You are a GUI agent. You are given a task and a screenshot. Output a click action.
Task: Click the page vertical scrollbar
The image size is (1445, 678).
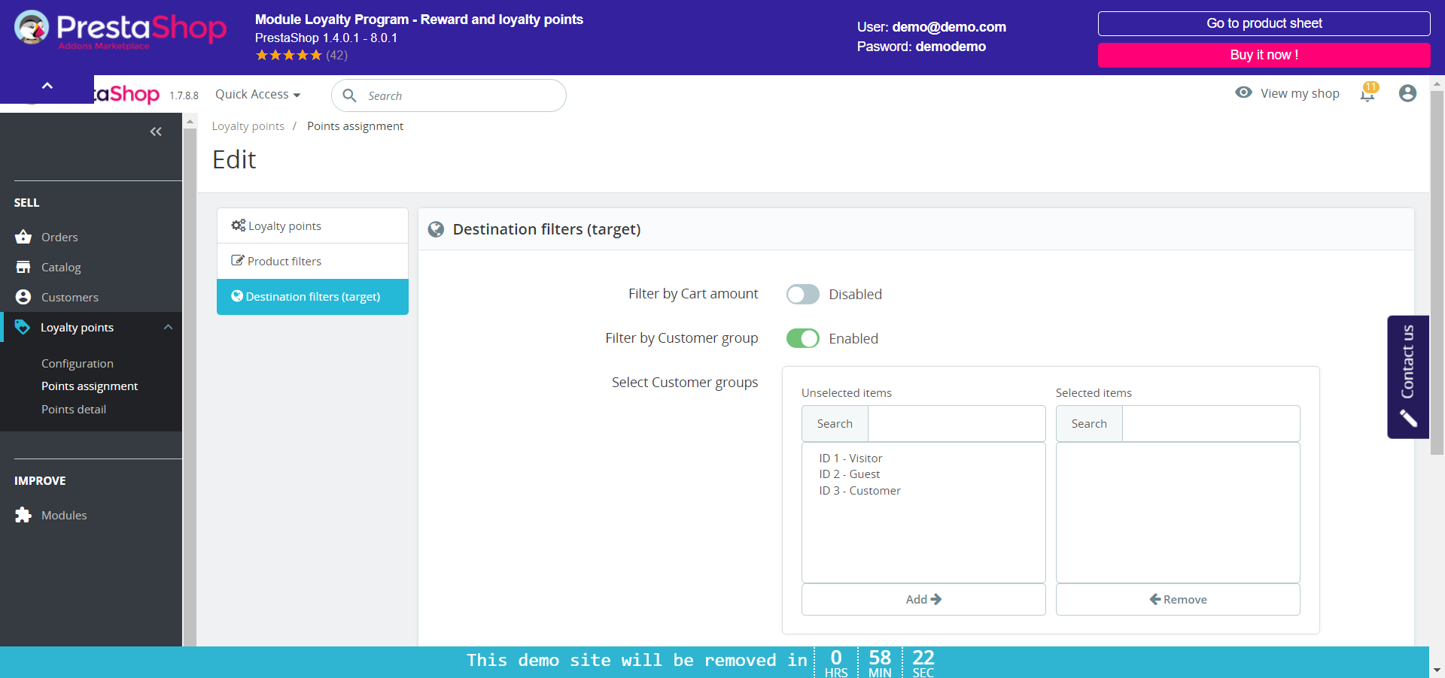(x=1437, y=274)
